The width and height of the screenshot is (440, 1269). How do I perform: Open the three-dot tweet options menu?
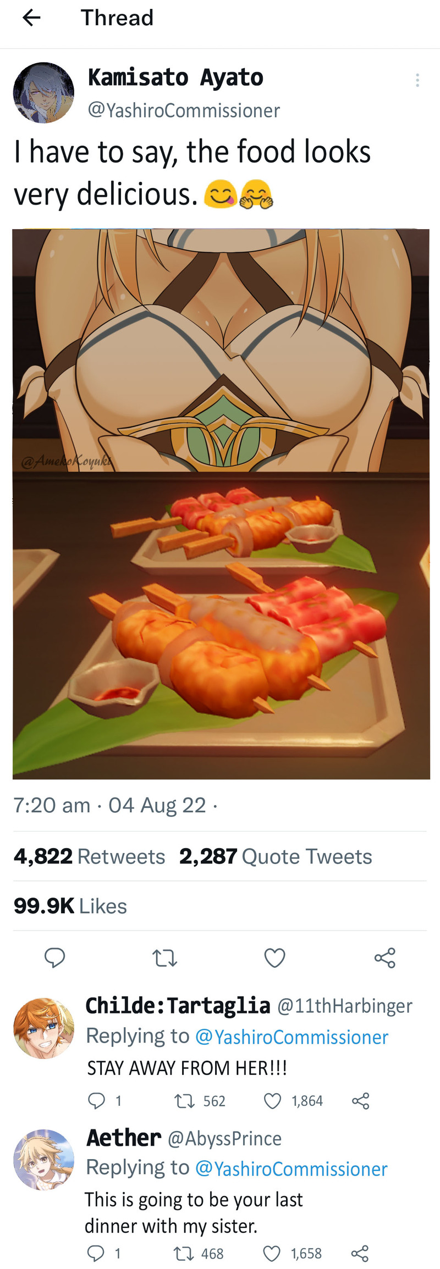coord(417,80)
